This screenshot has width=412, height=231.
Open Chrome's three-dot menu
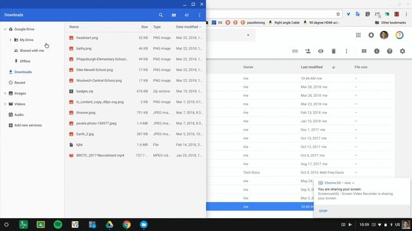pyautogui.click(x=406, y=14)
